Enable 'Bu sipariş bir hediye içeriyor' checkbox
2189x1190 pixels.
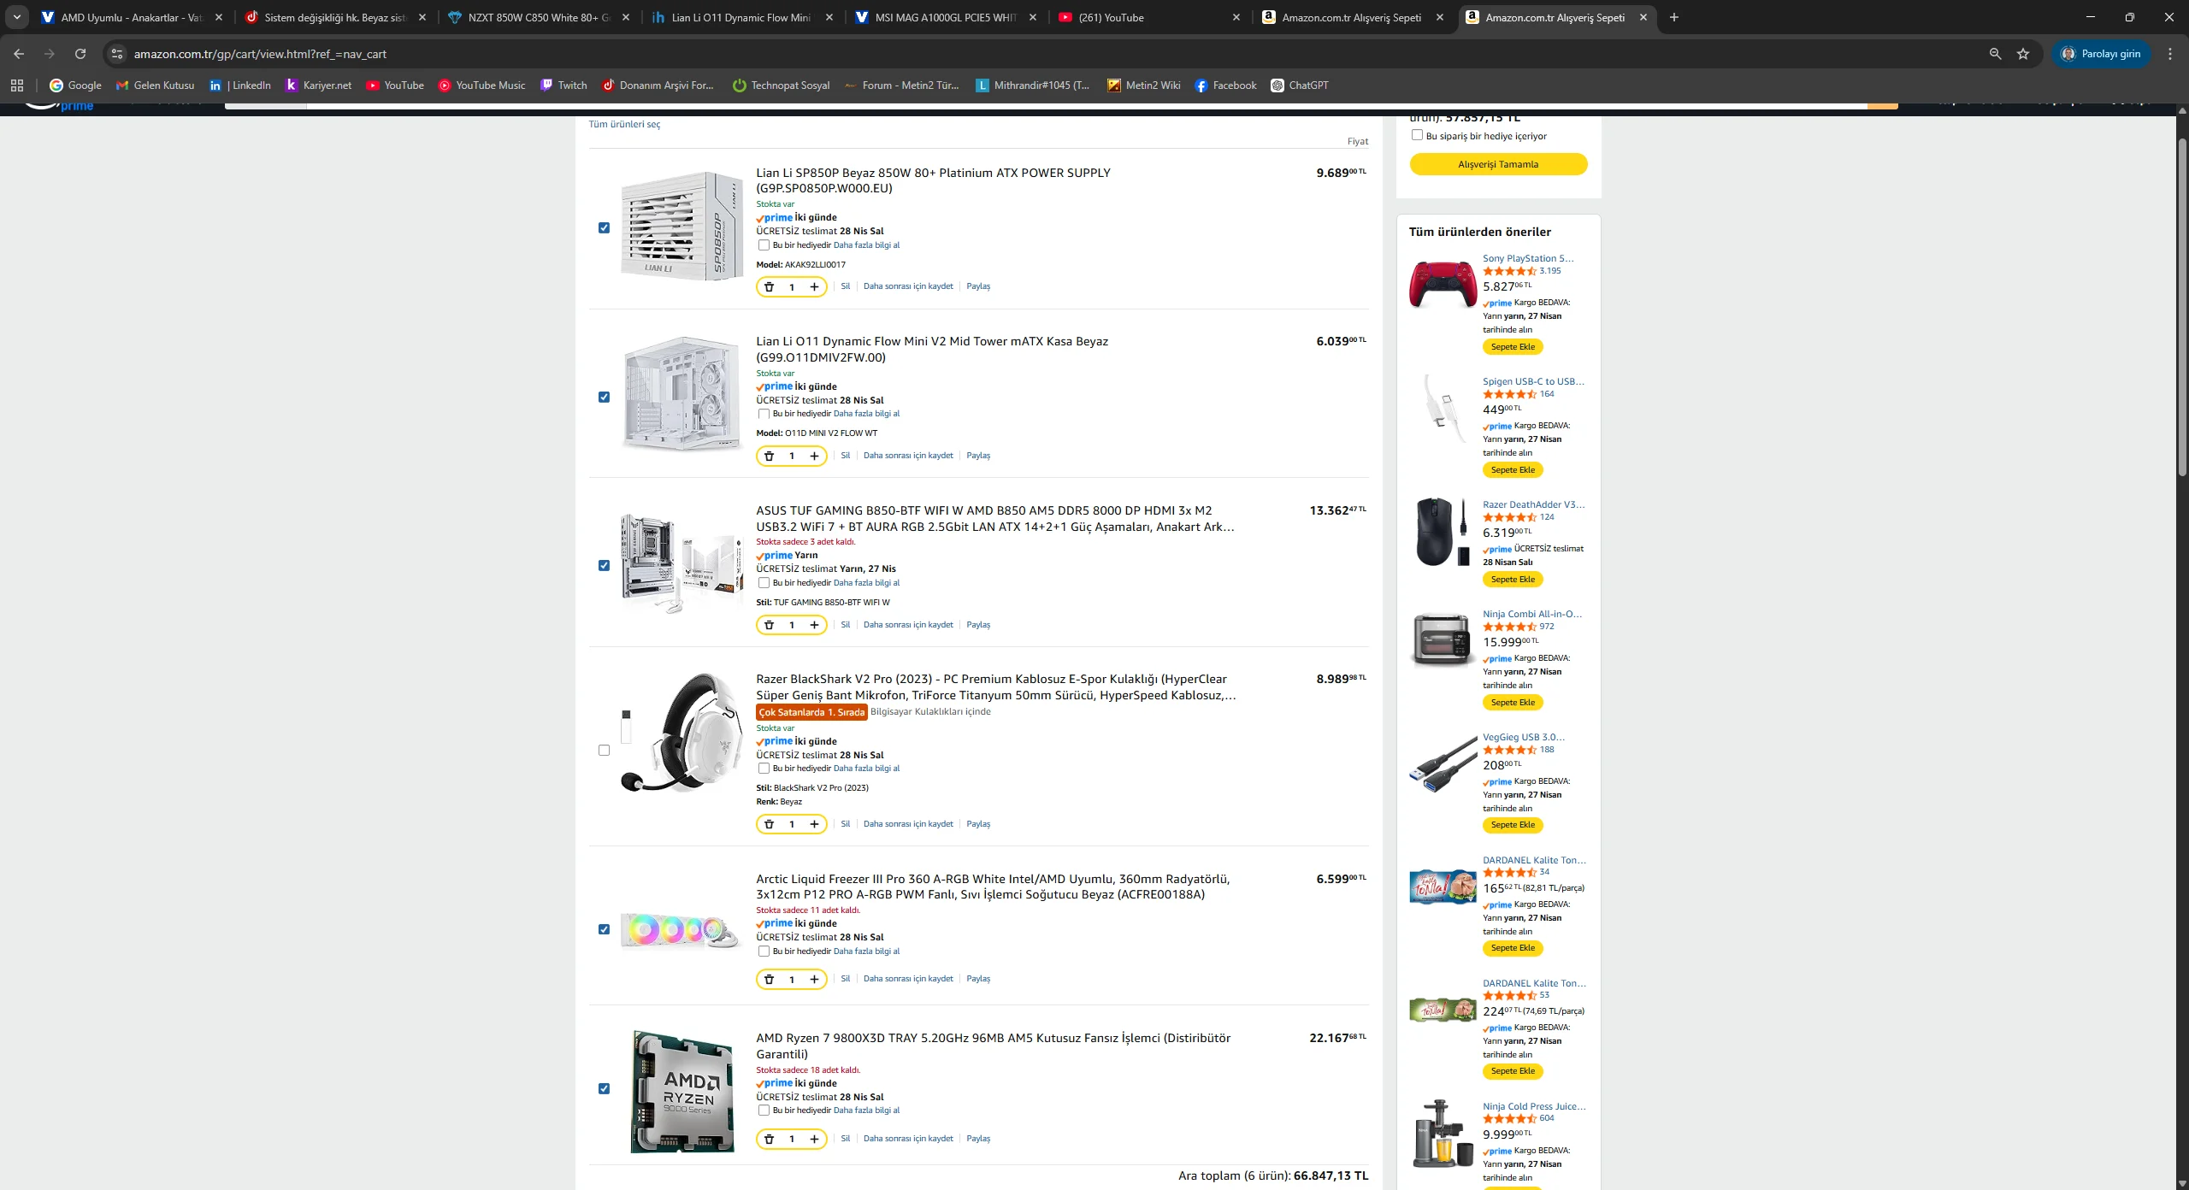[1417, 135]
